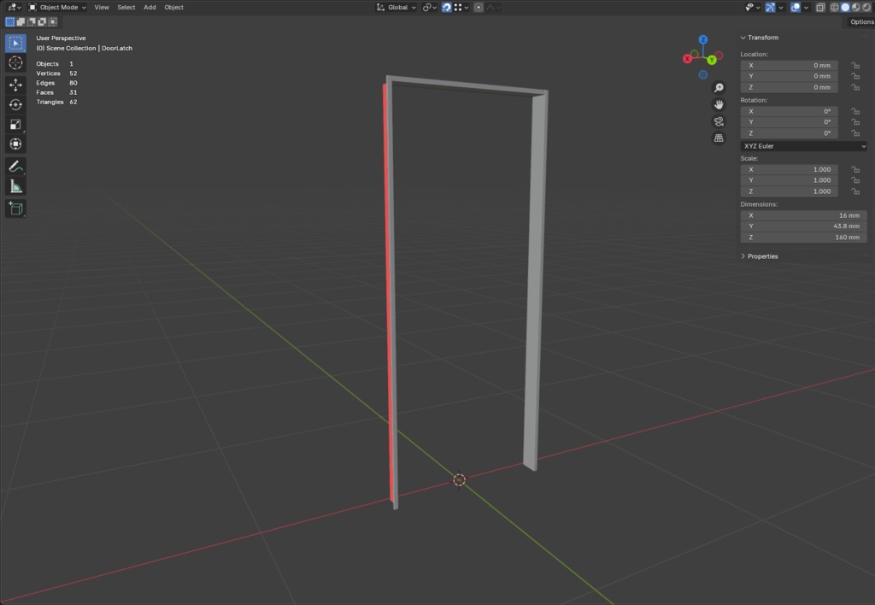Viewport: 875px width, 605px height.
Task: Open the View menu
Action: click(x=102, y=7)
